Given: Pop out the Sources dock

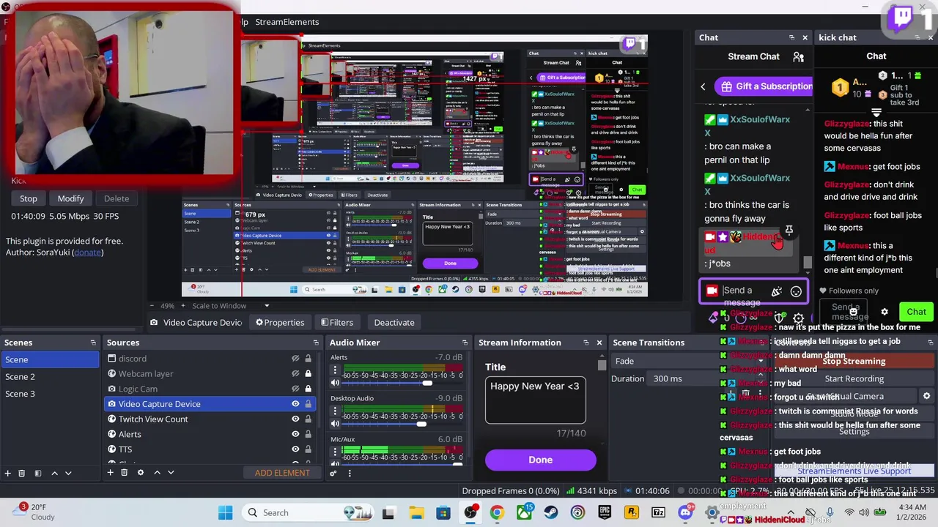Looking at the screenshot, I should point(316,343).
